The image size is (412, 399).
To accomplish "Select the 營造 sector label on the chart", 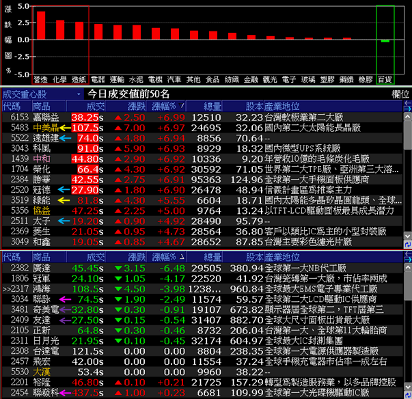I will (x=41, y=79).
